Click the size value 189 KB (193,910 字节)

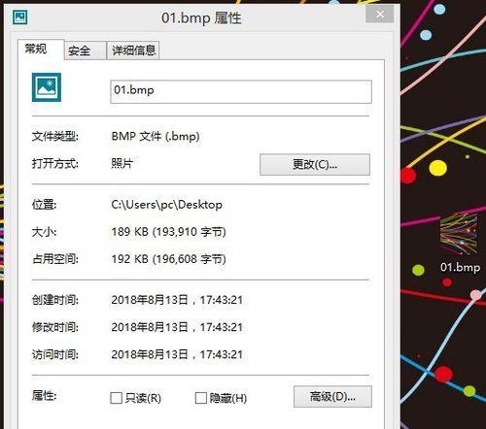[x=168, y=232]
